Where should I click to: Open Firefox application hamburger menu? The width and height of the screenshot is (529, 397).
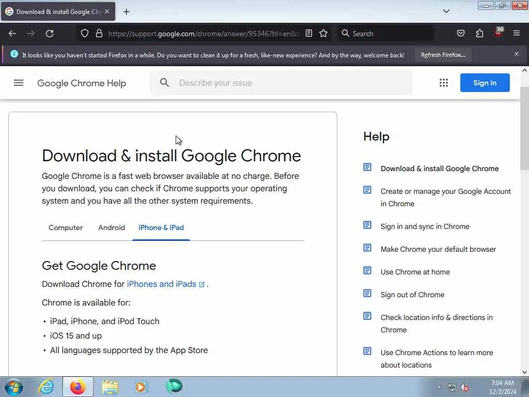click(x=517, y=33)
